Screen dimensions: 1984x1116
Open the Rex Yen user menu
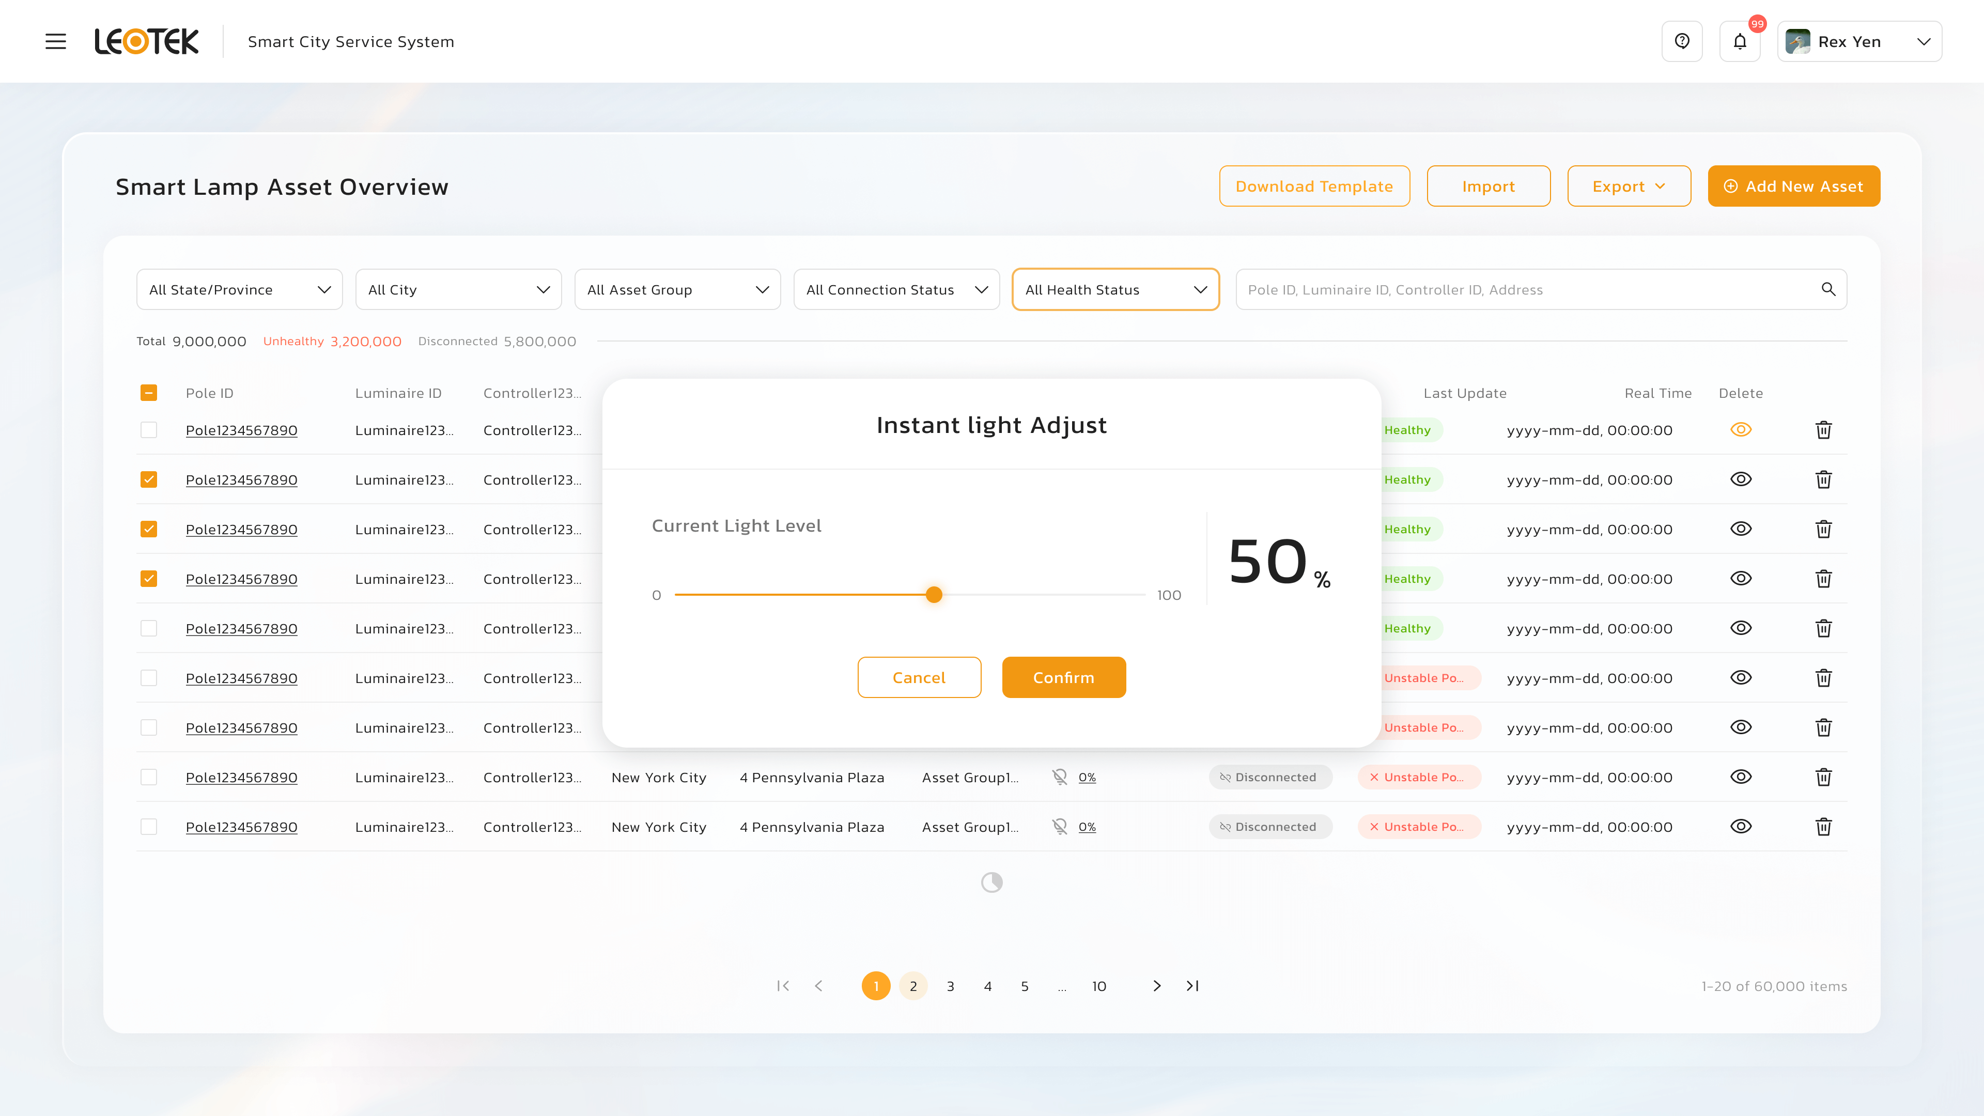[1859, 41]
